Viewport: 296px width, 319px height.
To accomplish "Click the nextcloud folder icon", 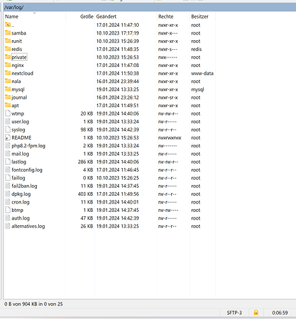I will point(8,73).
